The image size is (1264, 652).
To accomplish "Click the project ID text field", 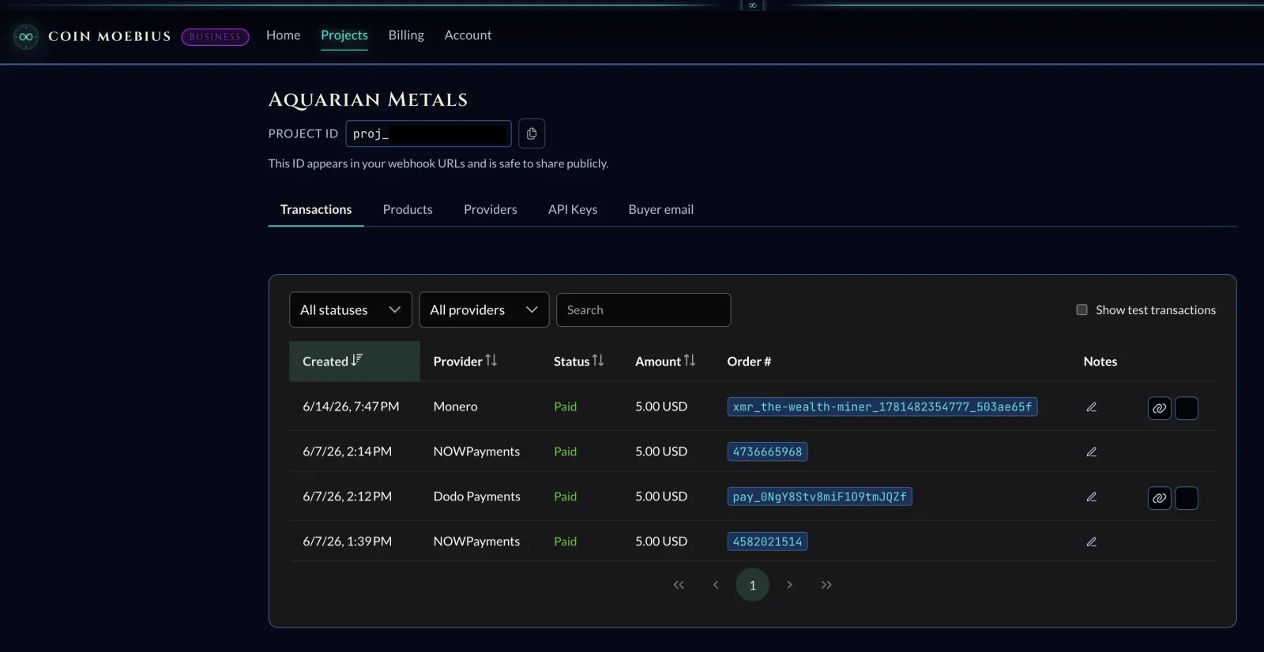I will 428,133.
